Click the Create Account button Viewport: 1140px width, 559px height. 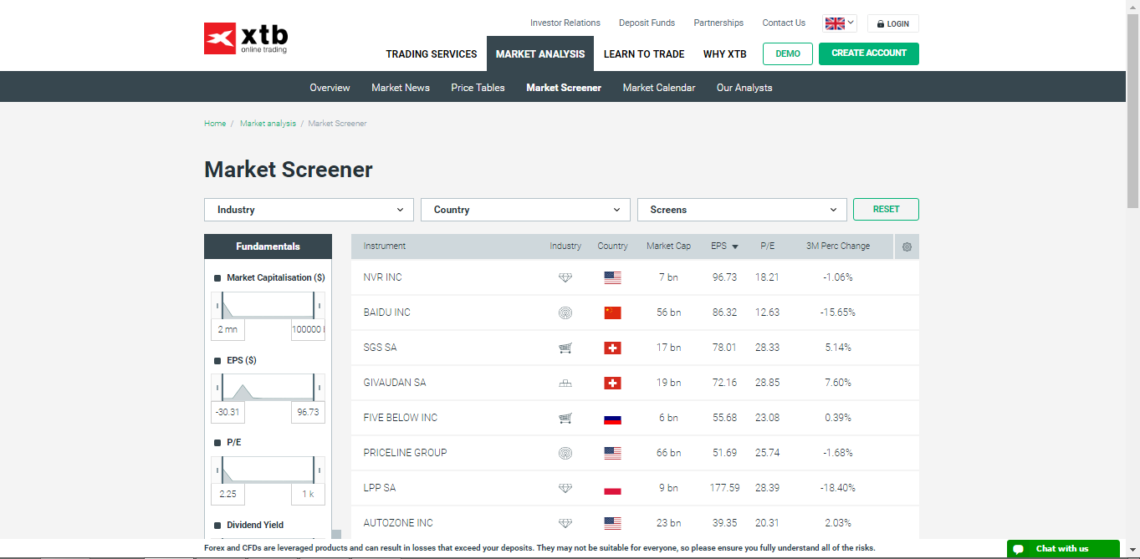click(x=868, y=53)
